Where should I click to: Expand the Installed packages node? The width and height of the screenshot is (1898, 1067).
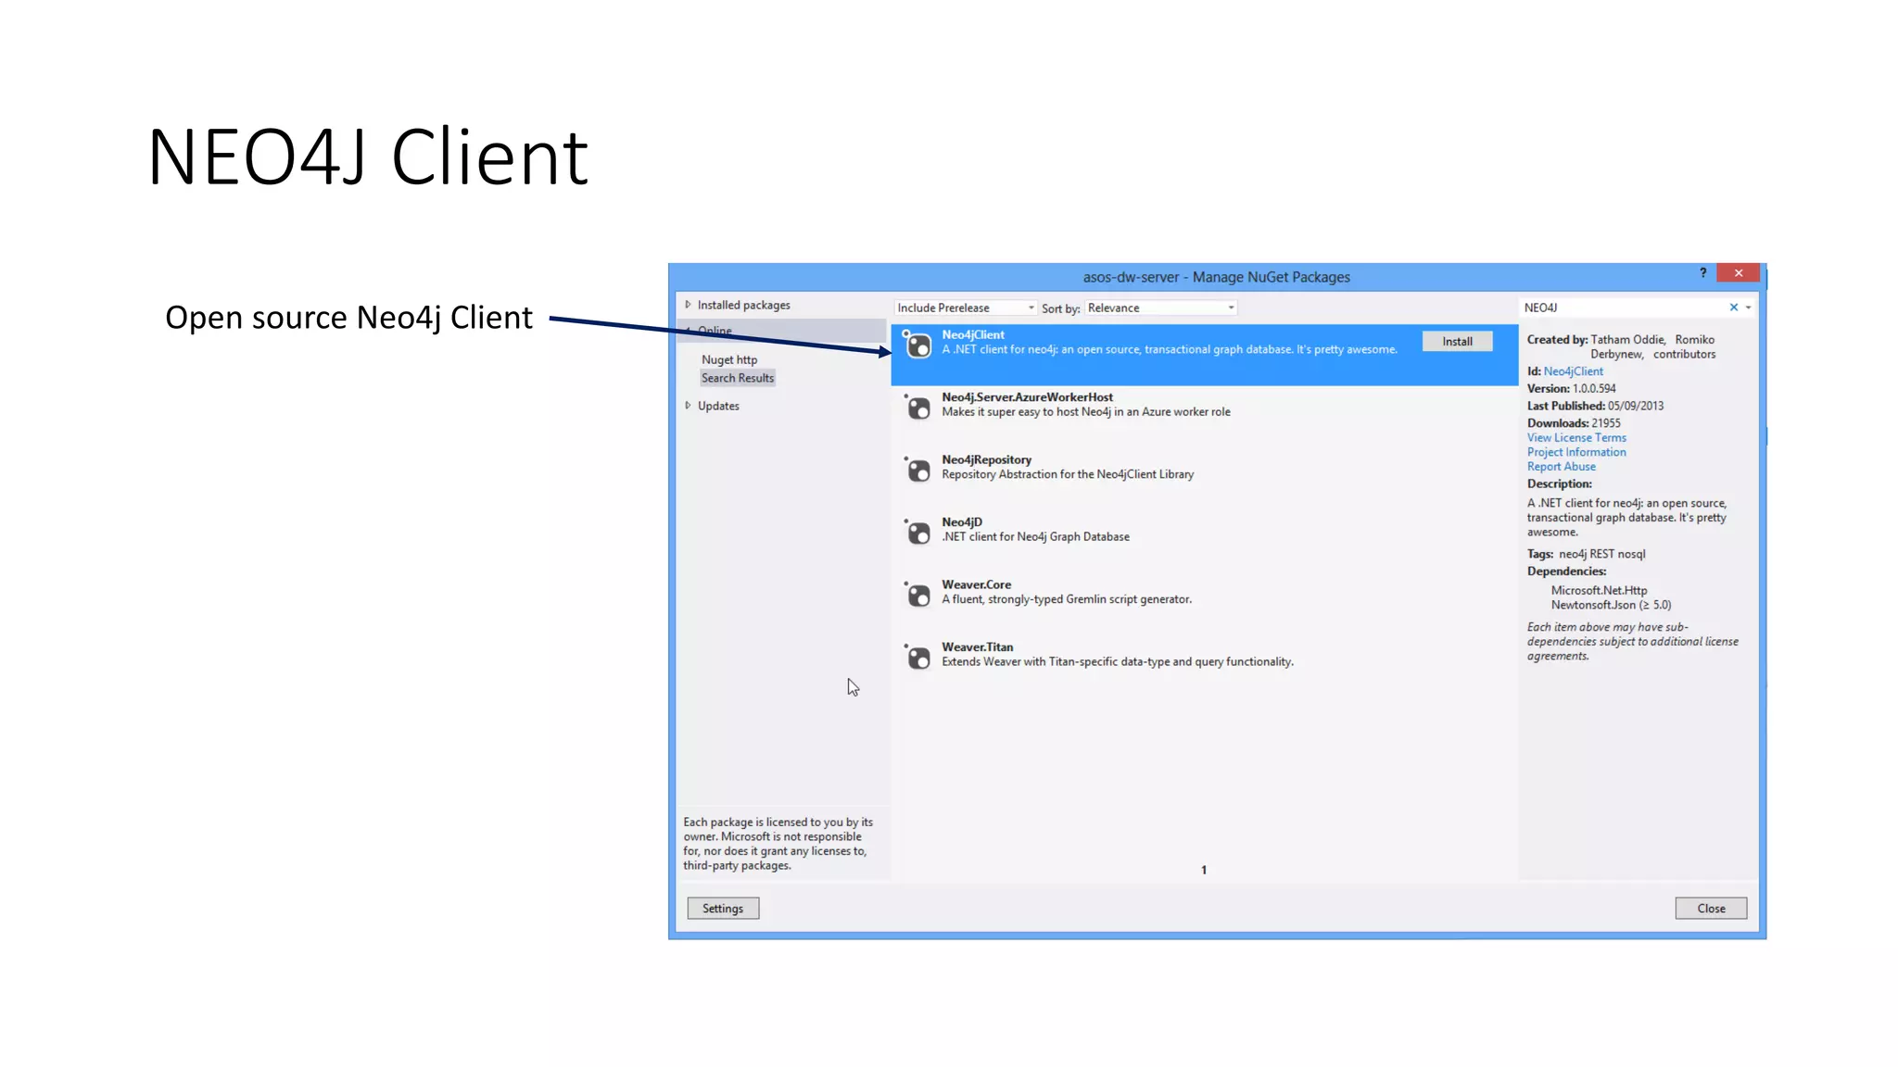[688, 305]
